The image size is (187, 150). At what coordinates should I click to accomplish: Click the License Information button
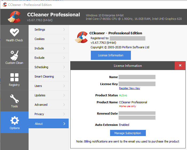click(x=111, y=55)
